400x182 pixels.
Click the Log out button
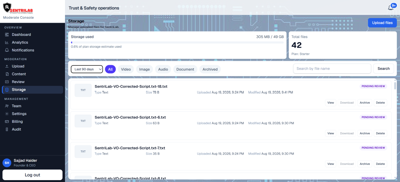(x=32, y=175)
